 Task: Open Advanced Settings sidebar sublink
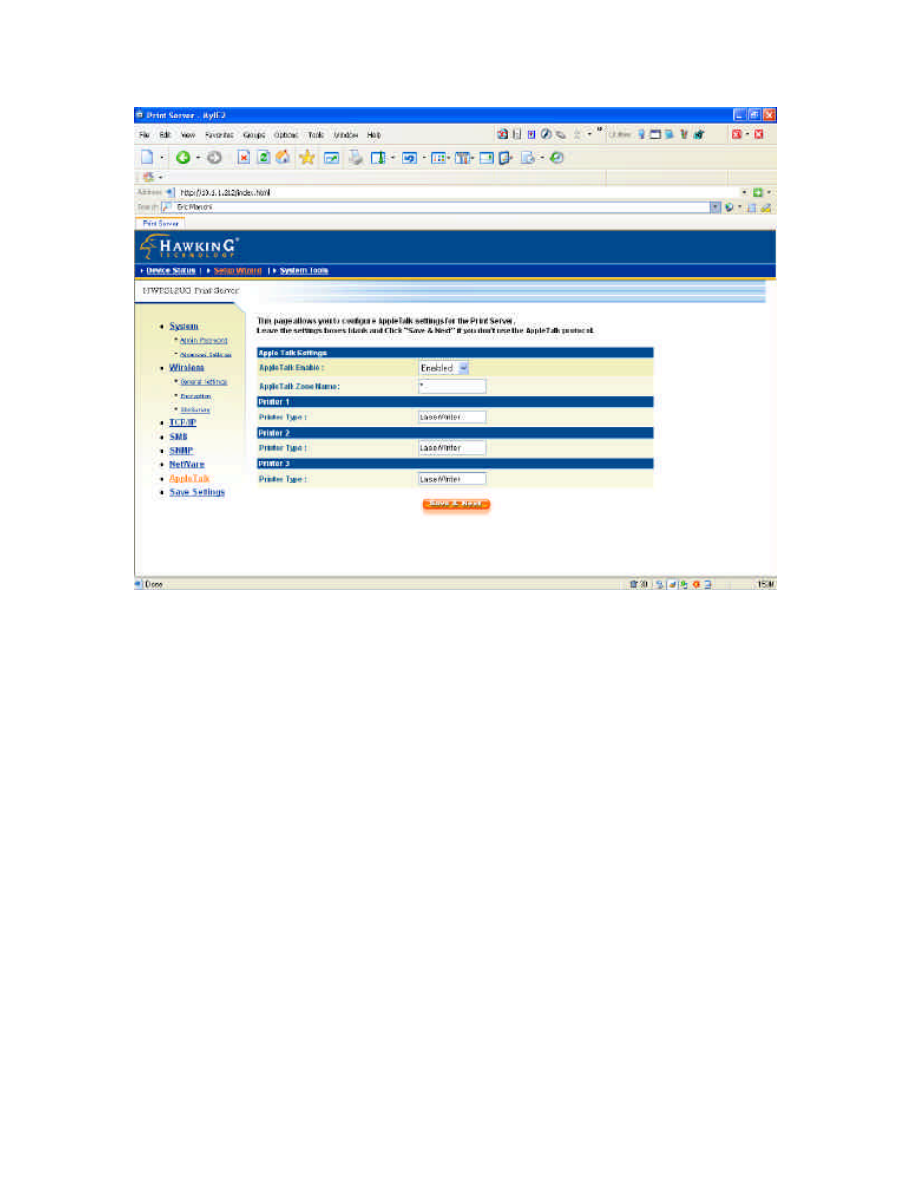point(206,354)
